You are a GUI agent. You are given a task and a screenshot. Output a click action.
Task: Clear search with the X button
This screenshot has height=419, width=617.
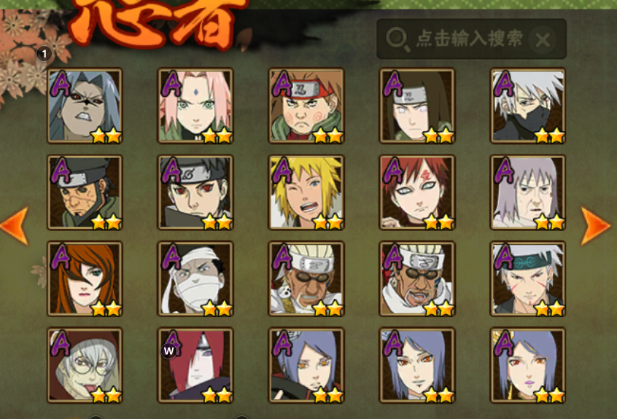(x=543, y=40)
